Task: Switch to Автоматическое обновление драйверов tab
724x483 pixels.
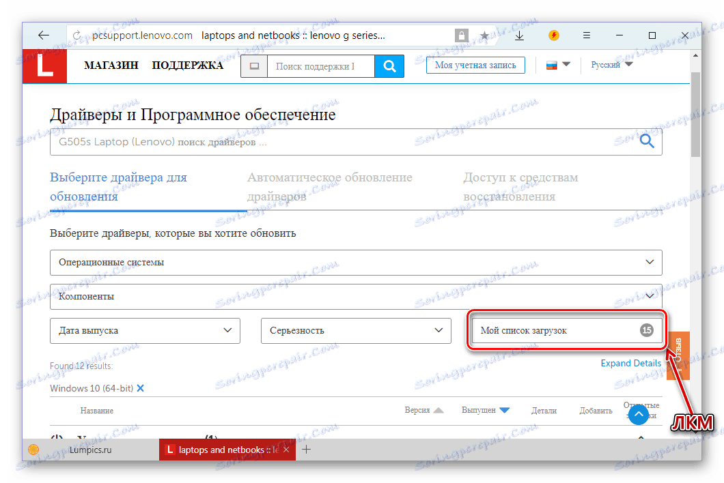Action: click(329, 186)
